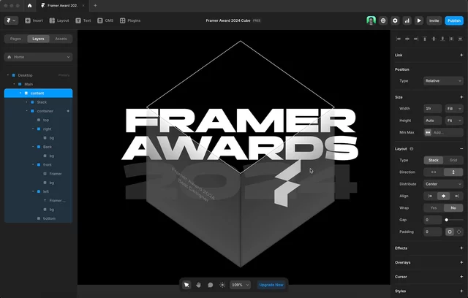This screenshot has height=298, width=468.
Task: Open the Width Fill dropdown
Action: point(454,109)
